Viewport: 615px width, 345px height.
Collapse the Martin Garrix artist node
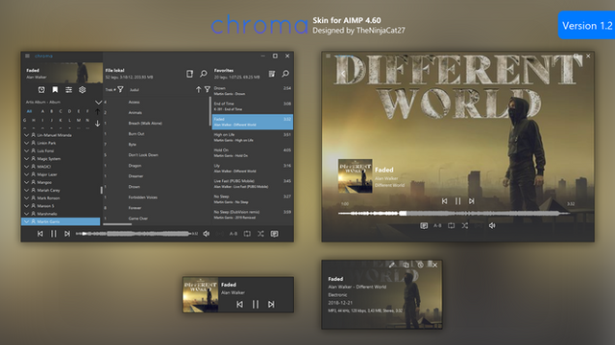click(x=26, y=221)
